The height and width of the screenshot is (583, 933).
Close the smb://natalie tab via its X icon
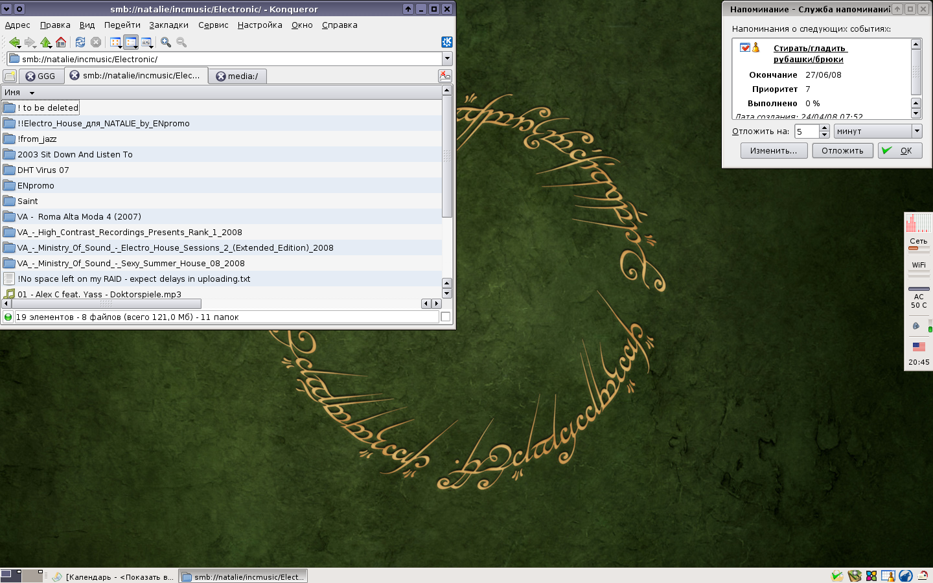[75, 75]
